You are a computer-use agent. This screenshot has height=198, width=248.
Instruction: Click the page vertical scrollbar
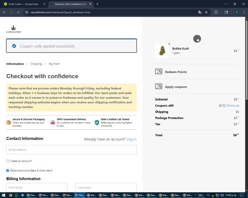pos(246,60)
